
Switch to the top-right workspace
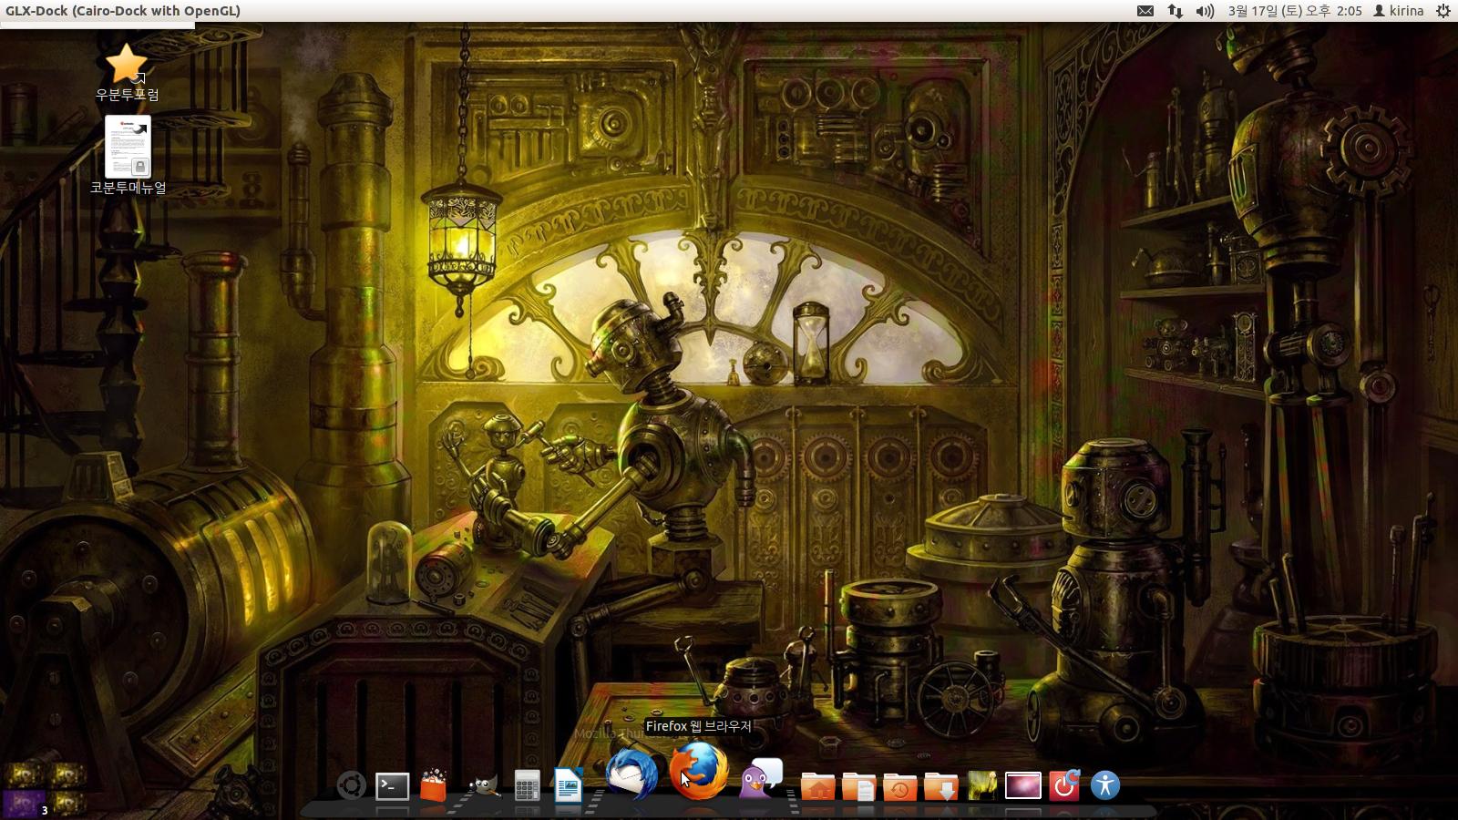[x=67, y=775]
